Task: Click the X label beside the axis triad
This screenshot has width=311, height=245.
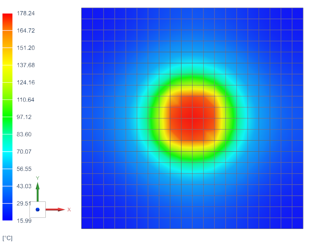Action: pyautogui.click(x=69, y=210)
